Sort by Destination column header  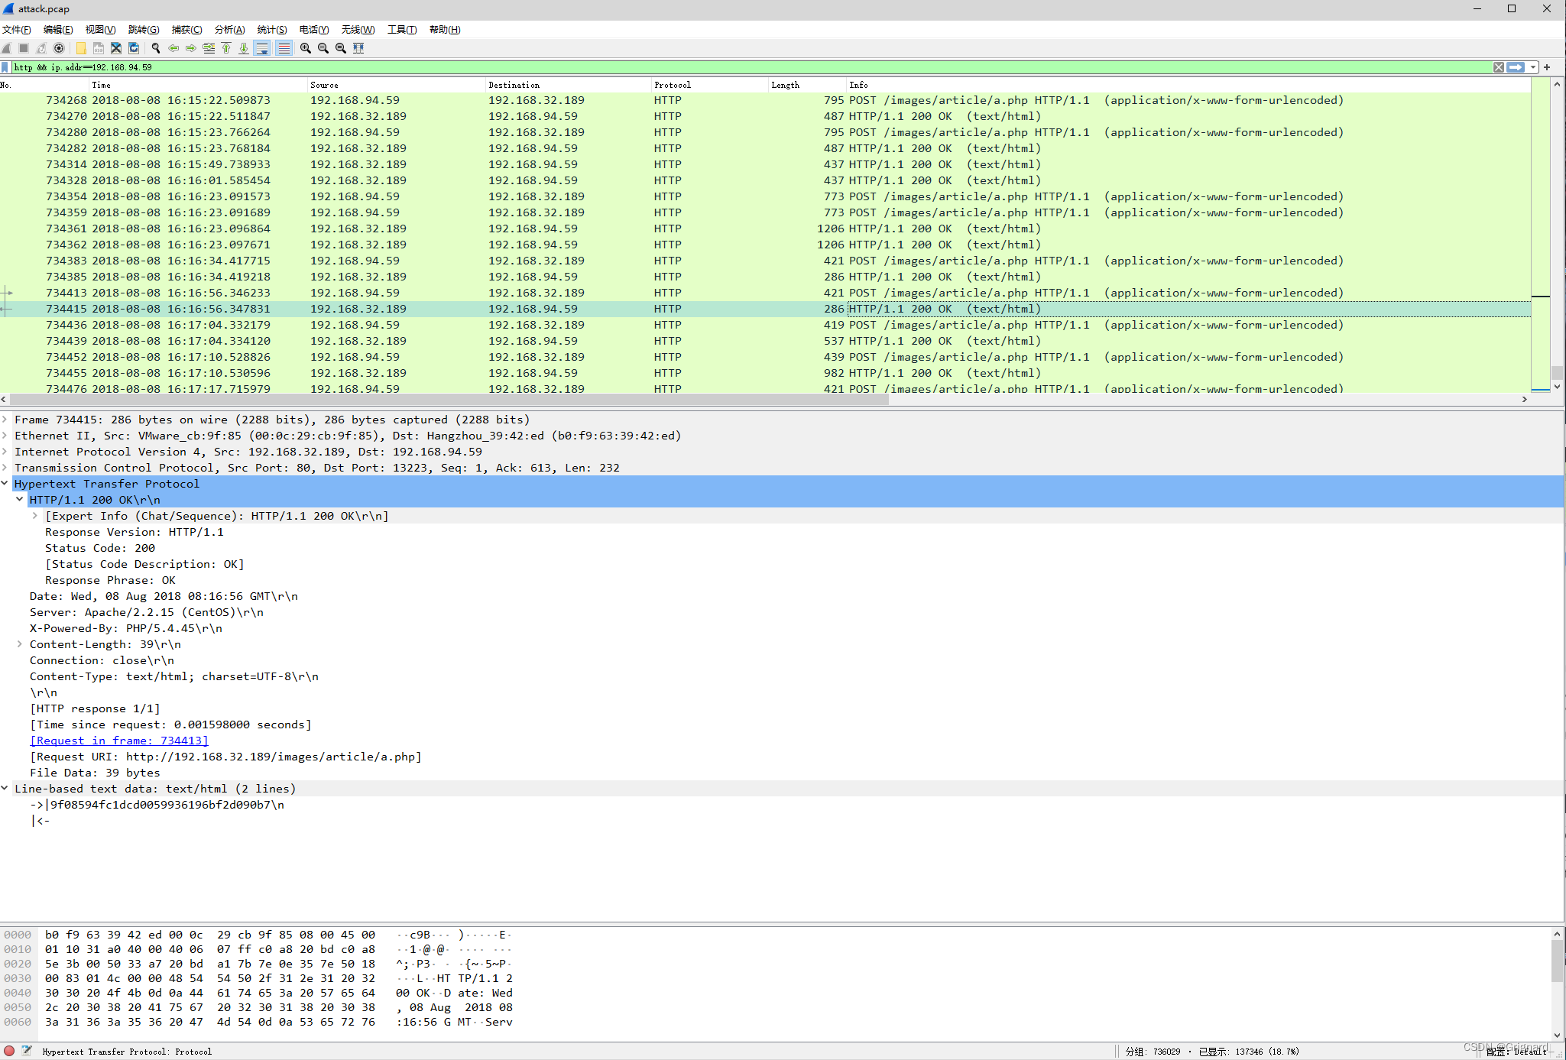(x=569, y=85)
